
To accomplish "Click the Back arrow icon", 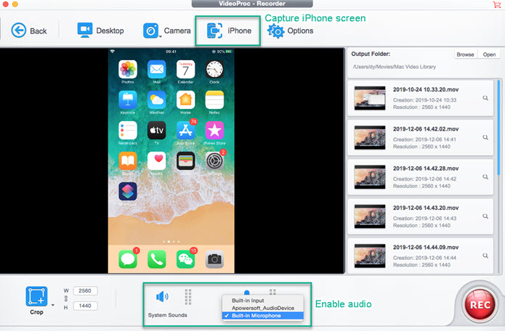I will 18,30.
